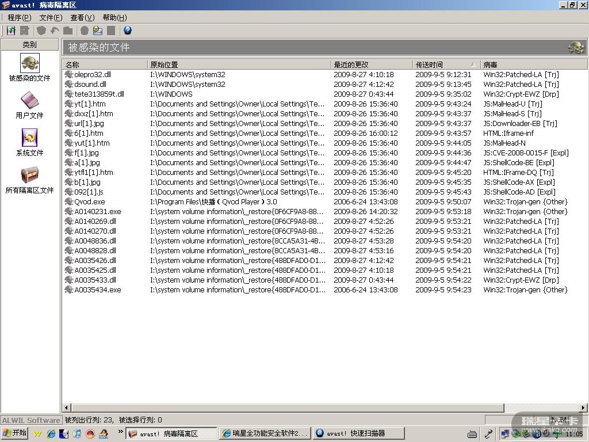Select the dsound.dll row
The height and width of the screenshot is (442, 589).
(x=324, y=84)
